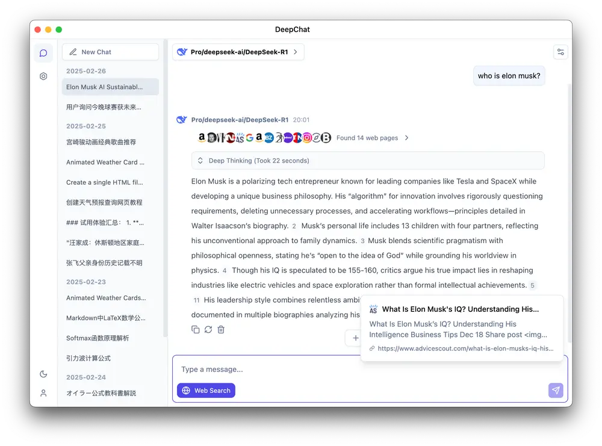Open the chat conversations sidebar icon
Viewport: 602px width, 446px height.
tap(43, 53)
